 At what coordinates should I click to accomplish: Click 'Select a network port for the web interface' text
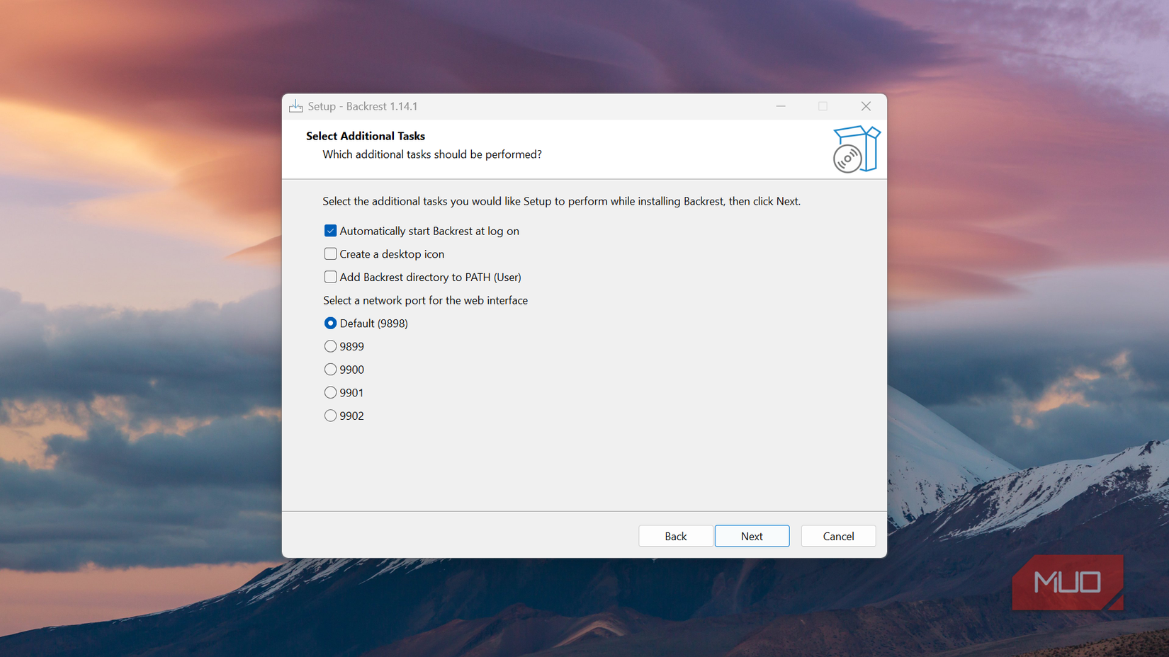click(425, 300)
